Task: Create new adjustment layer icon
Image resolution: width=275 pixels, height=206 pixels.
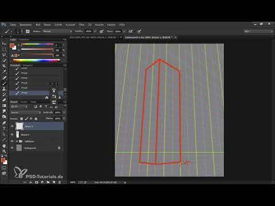Action: [x=42, y=182]
